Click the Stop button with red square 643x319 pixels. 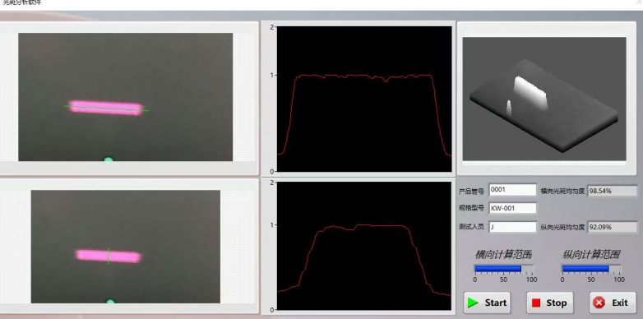click(x=549, y=303)
